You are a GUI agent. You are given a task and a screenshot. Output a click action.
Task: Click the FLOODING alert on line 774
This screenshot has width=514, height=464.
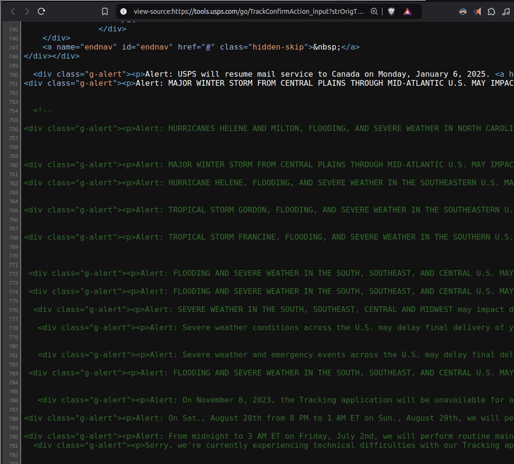271,292
